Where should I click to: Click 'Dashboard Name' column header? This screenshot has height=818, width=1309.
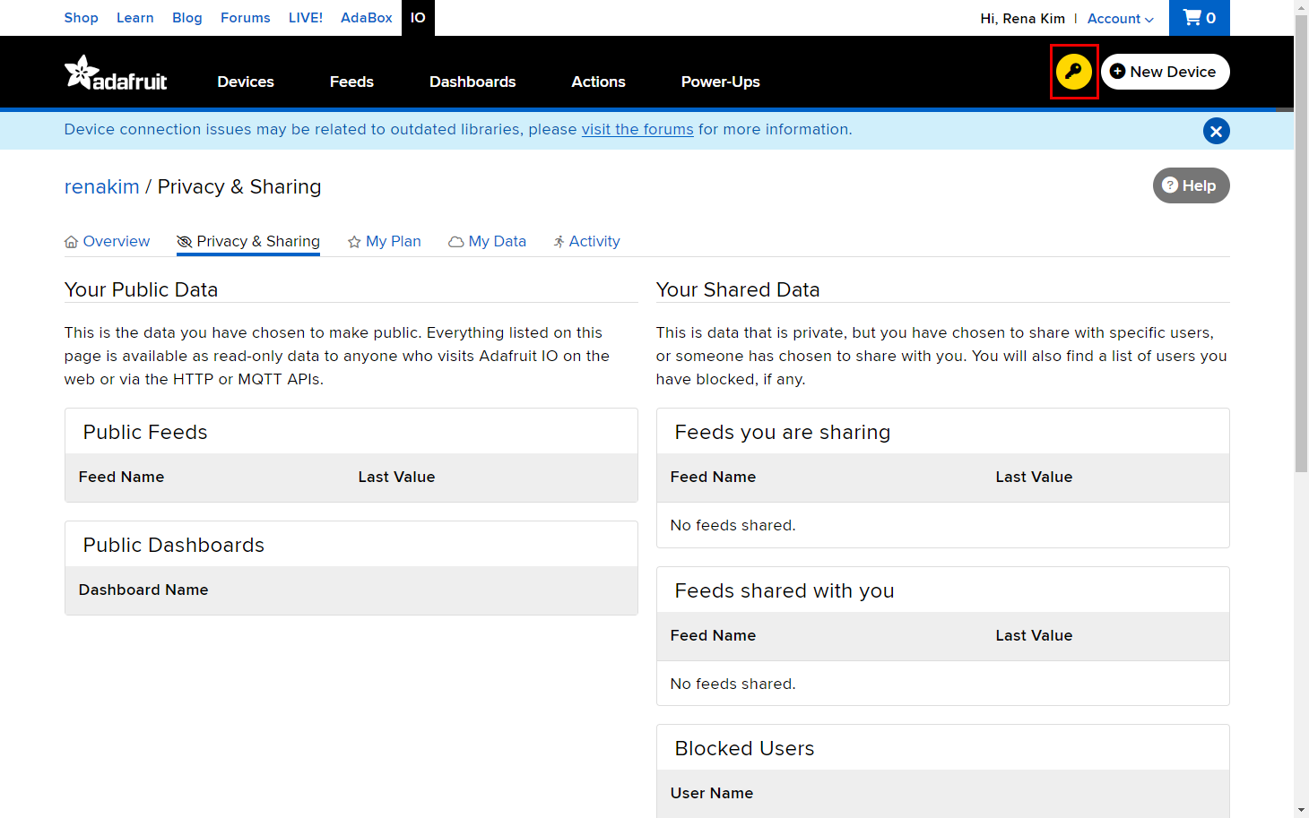pos(143,590)
